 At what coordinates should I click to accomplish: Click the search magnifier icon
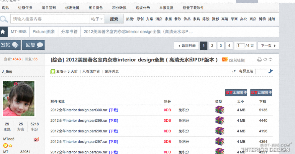click(x=4, y=19)
